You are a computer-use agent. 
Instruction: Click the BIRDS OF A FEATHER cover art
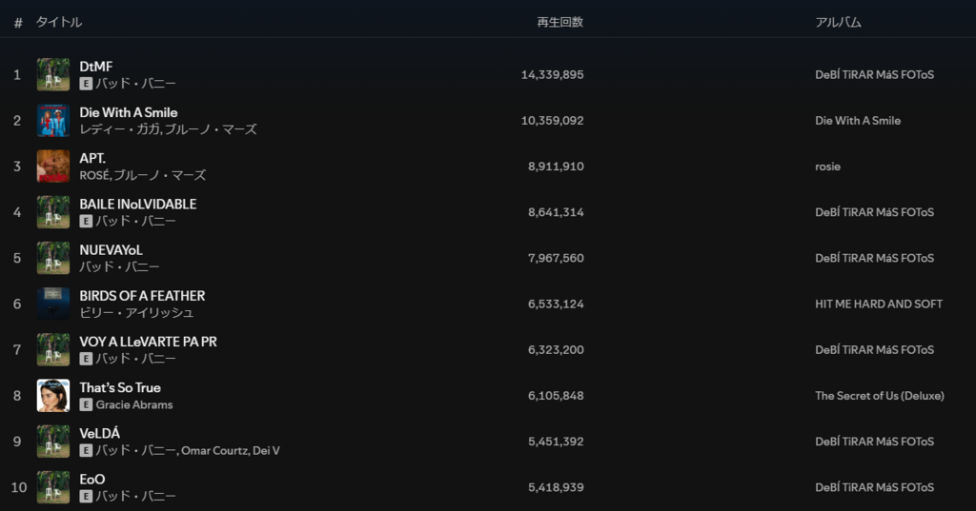tap(53, 304)
